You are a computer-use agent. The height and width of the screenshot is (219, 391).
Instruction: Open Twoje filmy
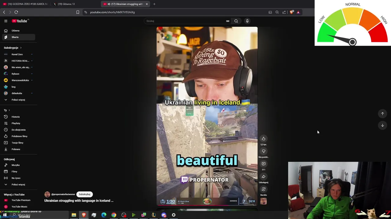[x=18, y=143]
